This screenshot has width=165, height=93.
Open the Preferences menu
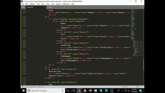point(66,4)
